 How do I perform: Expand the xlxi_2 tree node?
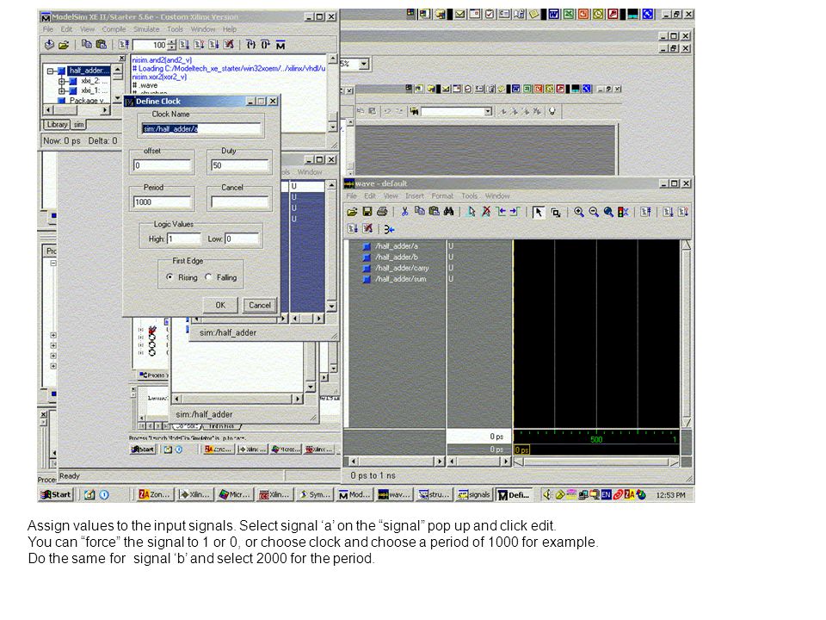pyautogui.click(x=62, y=81)
